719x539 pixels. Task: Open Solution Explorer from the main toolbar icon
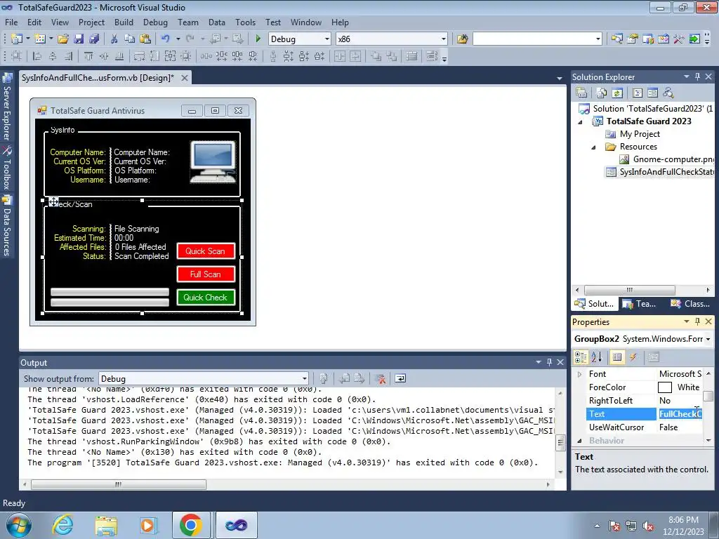coord(616,39)
